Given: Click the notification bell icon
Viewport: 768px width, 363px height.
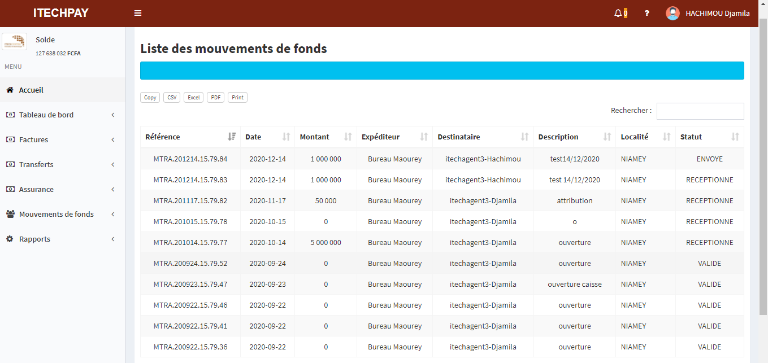Looking at the screenshot, I should [x=618, y=12].
